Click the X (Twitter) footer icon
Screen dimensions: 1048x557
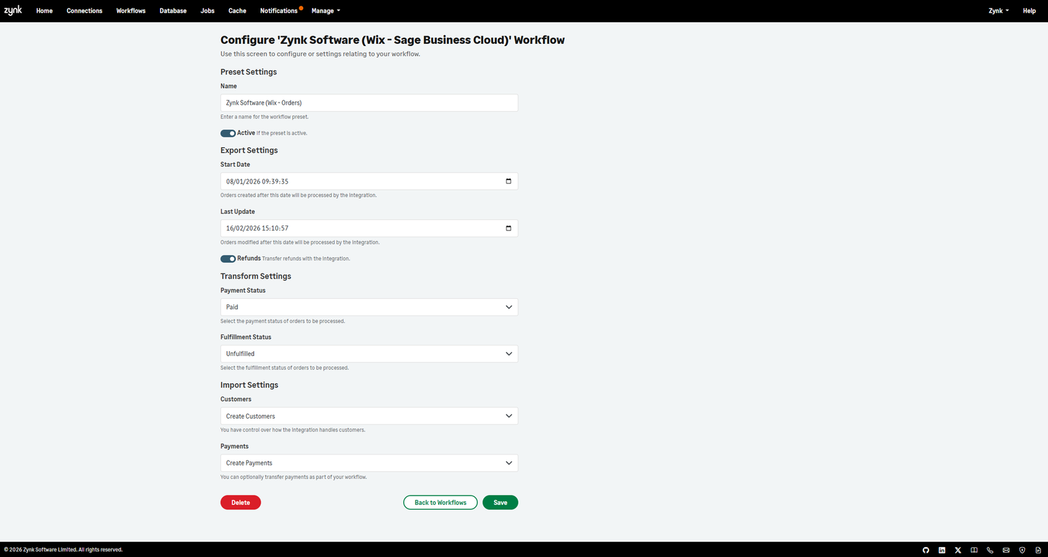(958, 550)
